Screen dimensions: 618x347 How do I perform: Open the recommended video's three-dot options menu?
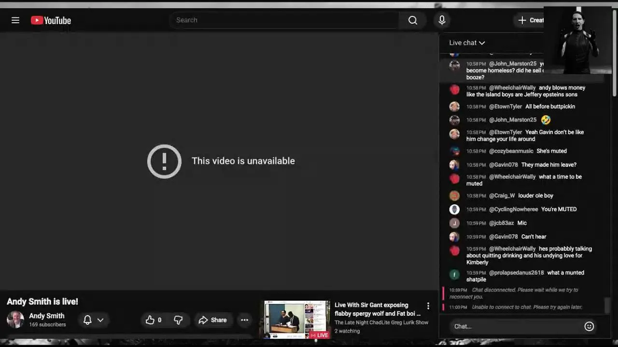pyautogui.click(x=428, y=306)
